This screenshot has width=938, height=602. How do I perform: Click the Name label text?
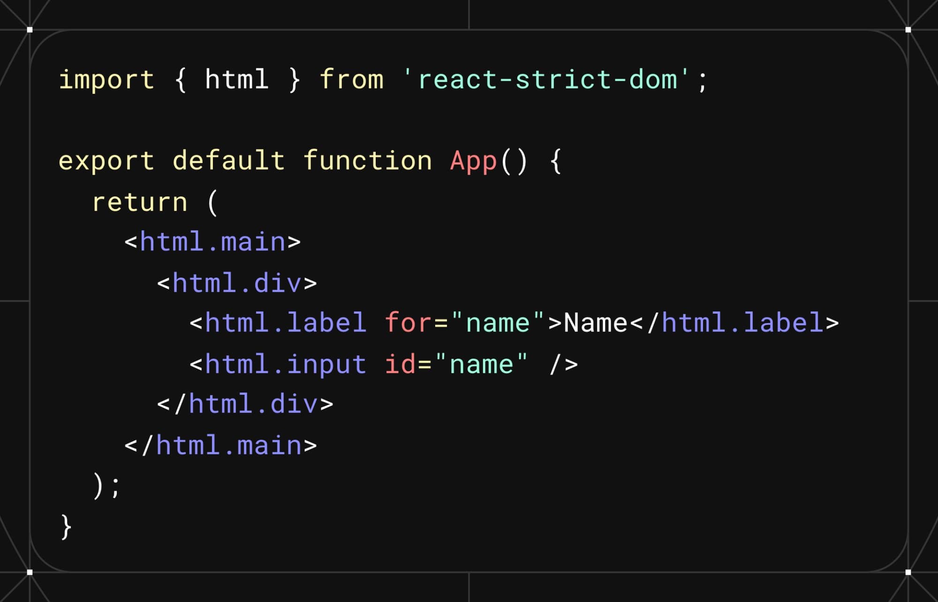click(x=595, y=323)
